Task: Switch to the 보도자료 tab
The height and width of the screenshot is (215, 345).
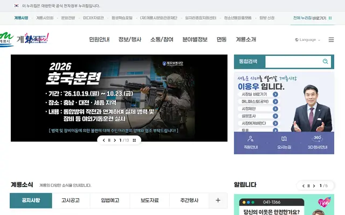Action: click(x=150, y=200)
